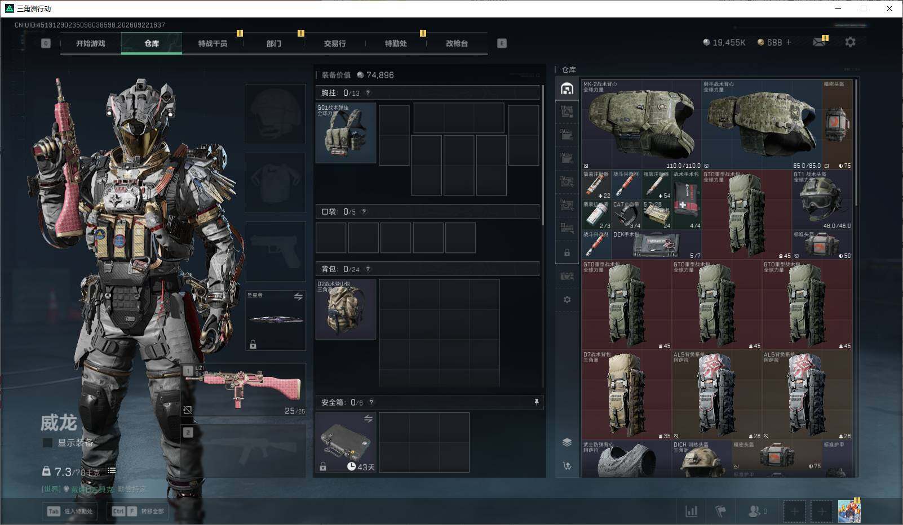Open the event thumbnail at bottom right
The height and width of the screenshot is (525, 903).
click(849, 511)
